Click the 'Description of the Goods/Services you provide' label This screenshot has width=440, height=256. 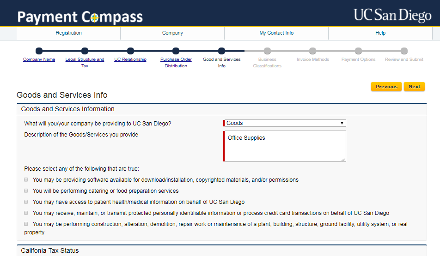[x=81, y=135]
